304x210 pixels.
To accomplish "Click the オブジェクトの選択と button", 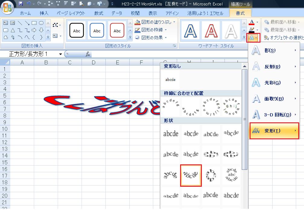I will click(284, 37).
